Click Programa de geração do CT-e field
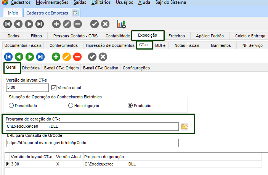 click(92, 127)
